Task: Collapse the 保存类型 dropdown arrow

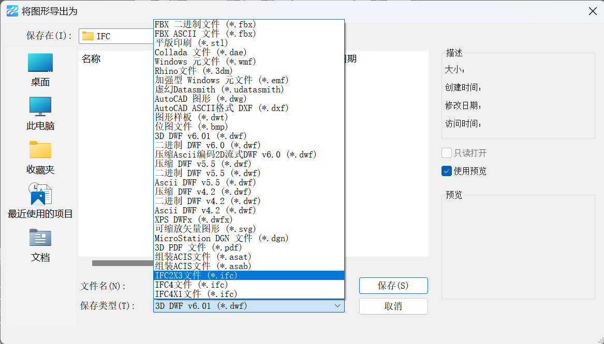Action: (x=337, y=306)
